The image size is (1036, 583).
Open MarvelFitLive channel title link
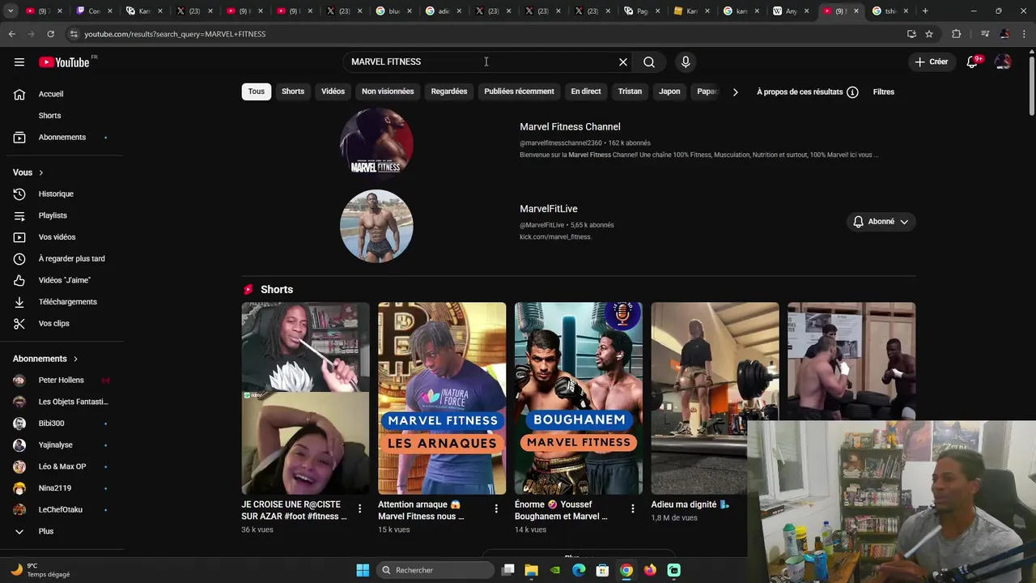[x=548, y=209]
